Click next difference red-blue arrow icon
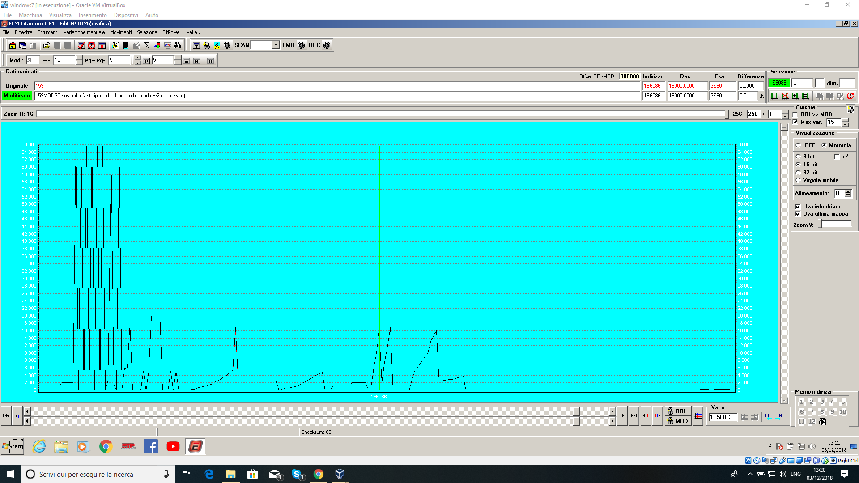The image size is (859, 483). click(657, 416)
